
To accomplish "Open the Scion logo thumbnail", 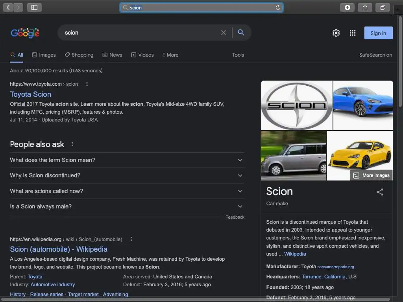I will (x=297, y=105).
